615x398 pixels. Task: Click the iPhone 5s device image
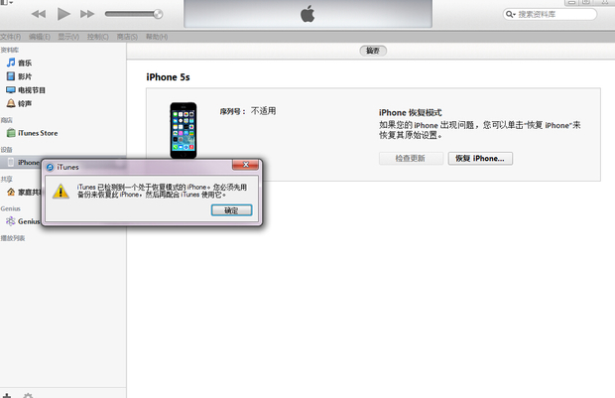184,130
